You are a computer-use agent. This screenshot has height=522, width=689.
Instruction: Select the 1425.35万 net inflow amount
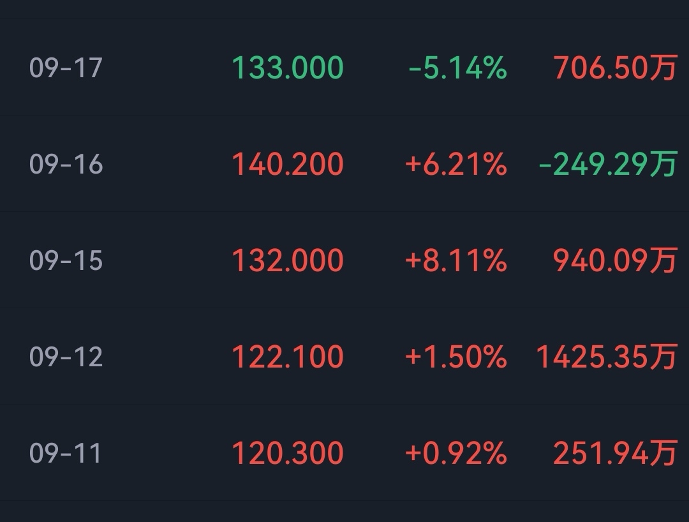606,357
